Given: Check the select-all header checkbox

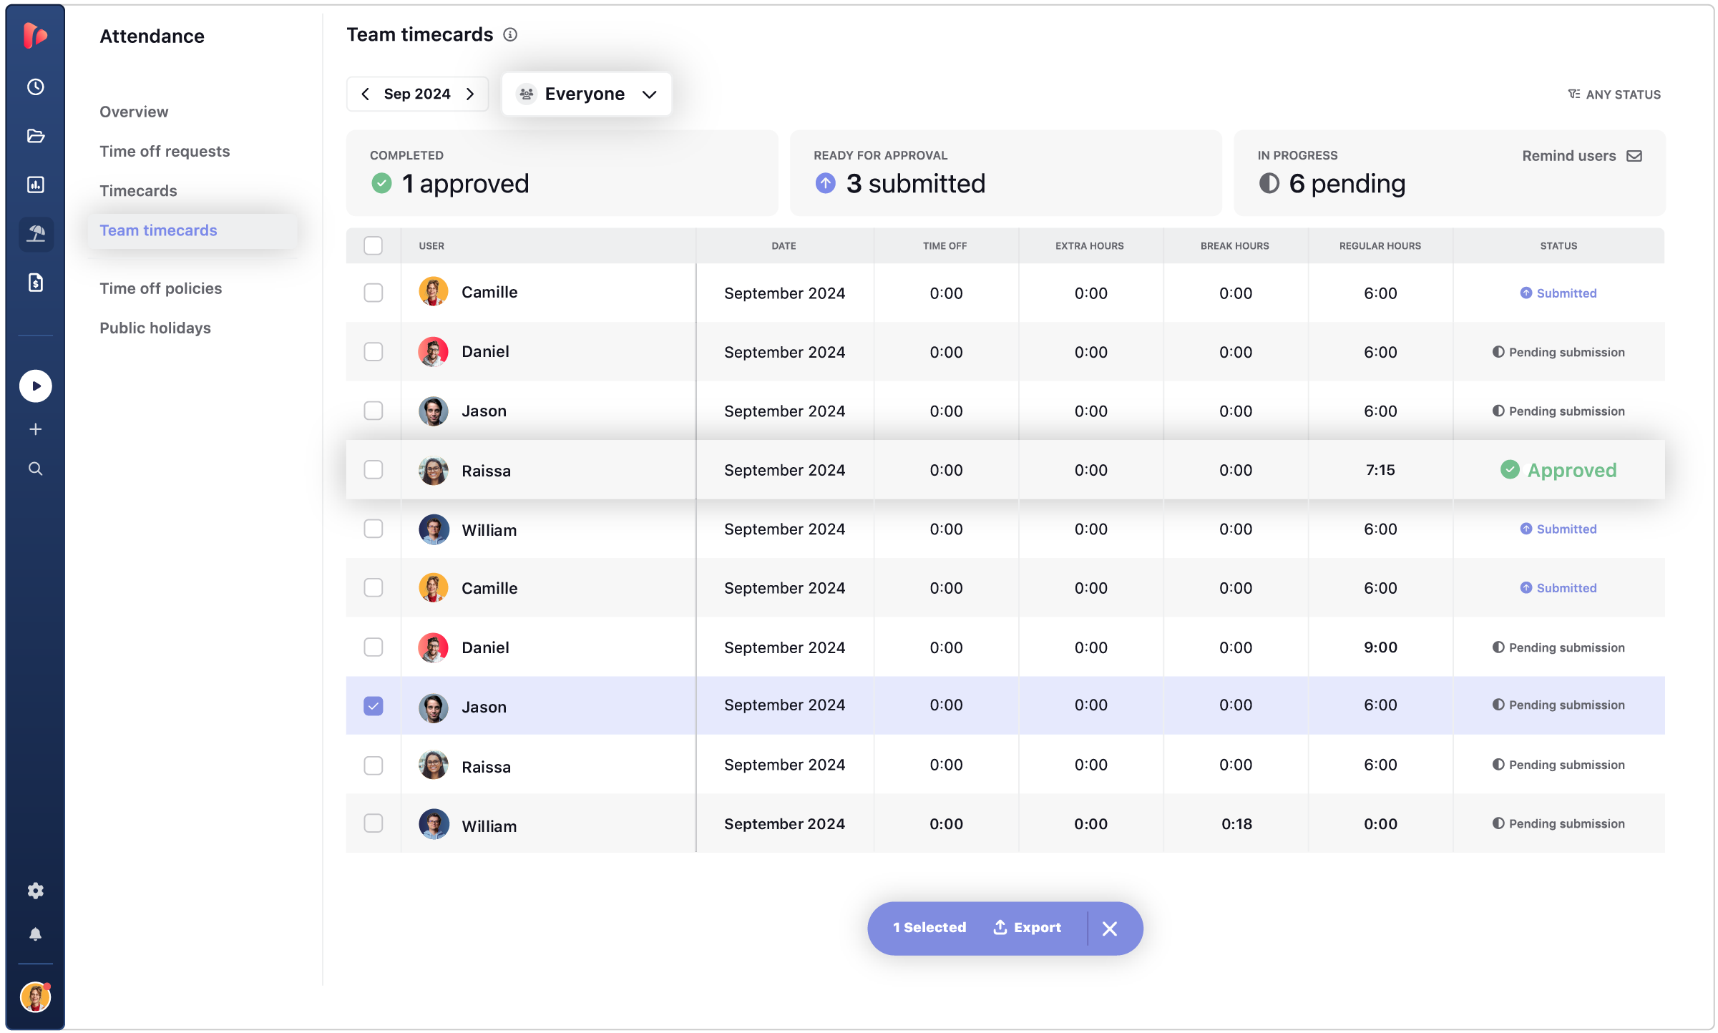Looking at the screenshot, I should coord(373,245).
